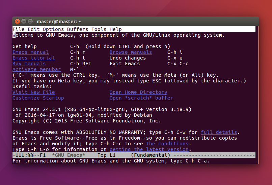
Task: Click getting the latest version link
Action: tap(149, 149)
